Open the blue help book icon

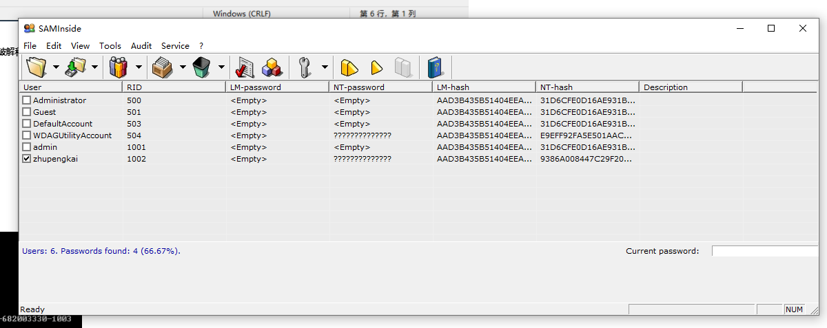[x=436, y=67]
